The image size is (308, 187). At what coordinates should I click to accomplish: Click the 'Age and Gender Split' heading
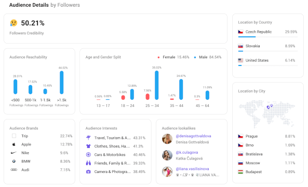[x=103, y=57]
